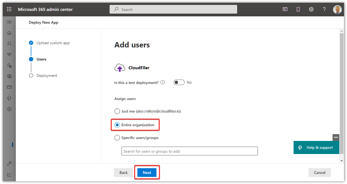Open Settings gear in top header
Screen dimensions: 347x184
pyautogui.click(x=311, y=9)
